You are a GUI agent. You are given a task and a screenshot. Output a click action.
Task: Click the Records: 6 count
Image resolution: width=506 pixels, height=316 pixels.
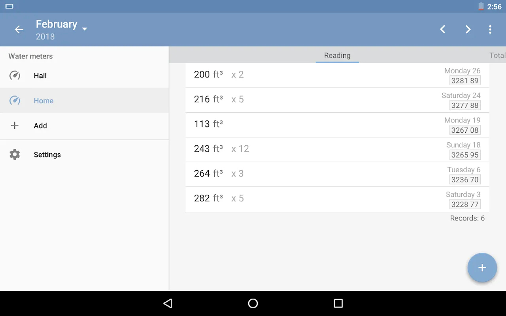(x=467, y=218)
